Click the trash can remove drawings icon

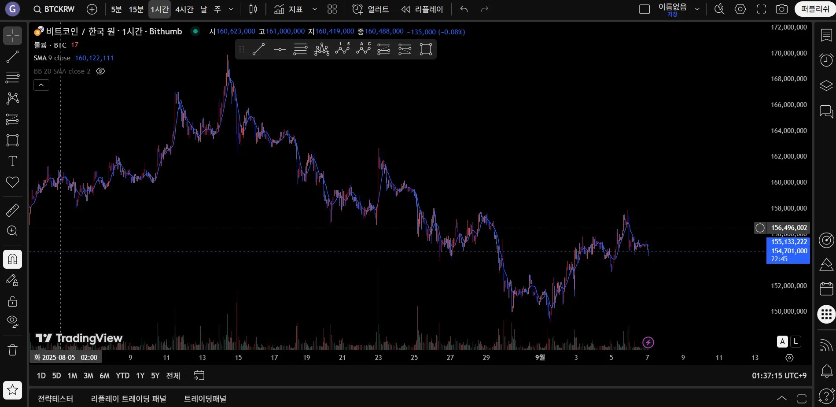[12, 350]
